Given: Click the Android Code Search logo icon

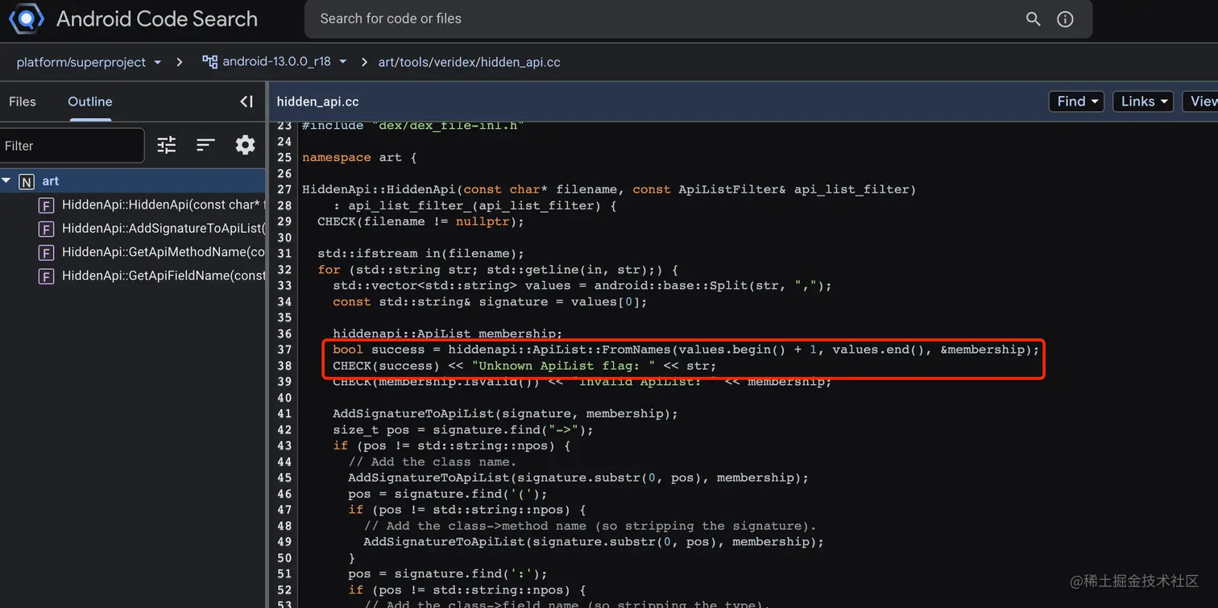Looking at the screenshot, I should pos(26,19).
